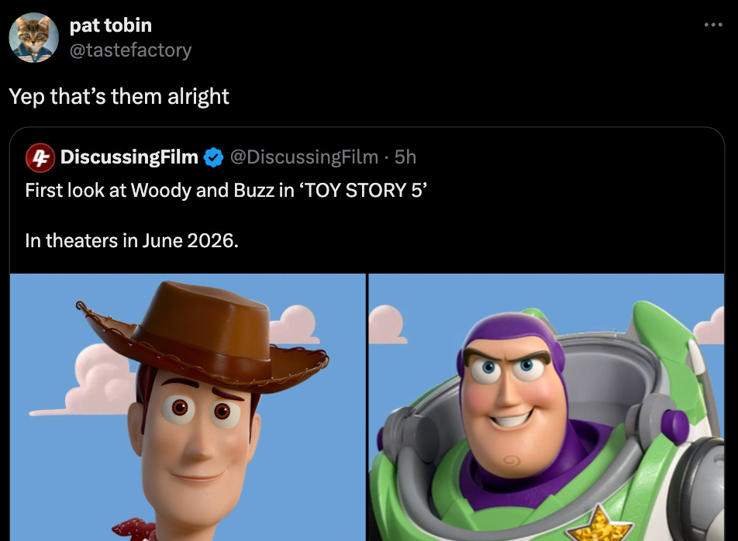
Task: Open quoted post via 'First look at Woody' text
Action: coord(226,191)
